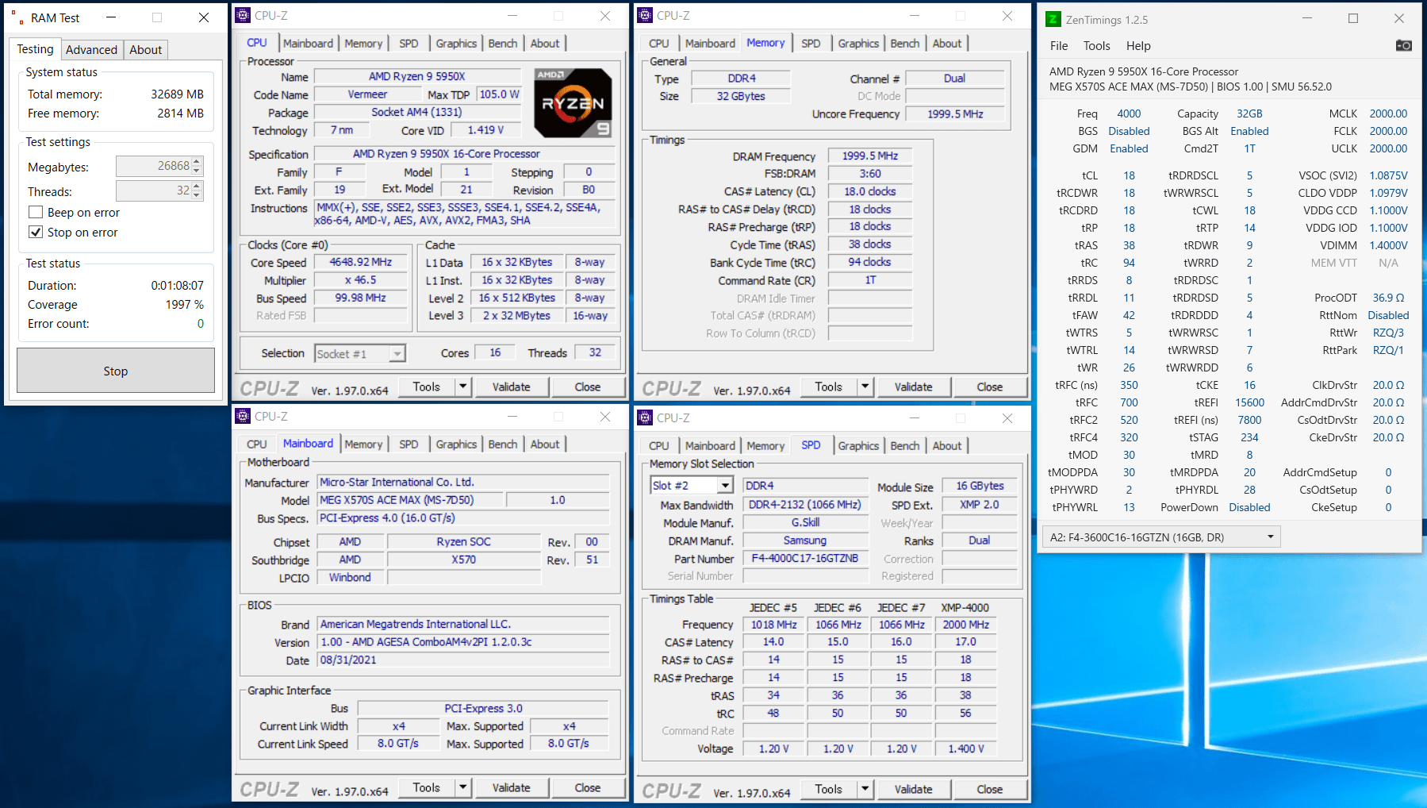Click the DRAM Frequency value 1999.5 MHz
The image size is (1427, 808).
(870, 156)
